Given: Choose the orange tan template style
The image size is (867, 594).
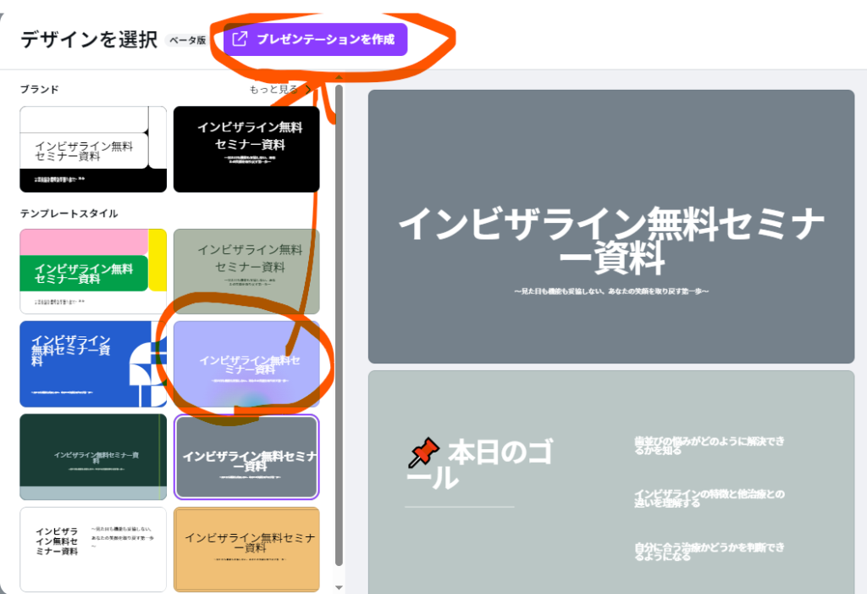Looking at the screenshot, I should click(x=246, y=549).
